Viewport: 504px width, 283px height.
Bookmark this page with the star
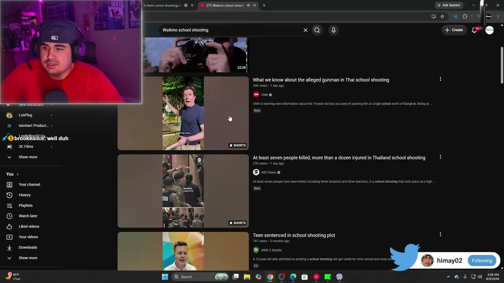coord(442,17)
